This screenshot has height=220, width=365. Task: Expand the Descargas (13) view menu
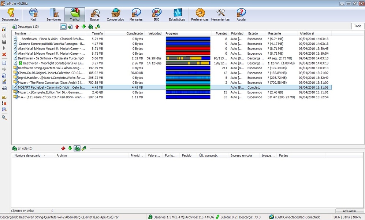click(25, 27)
